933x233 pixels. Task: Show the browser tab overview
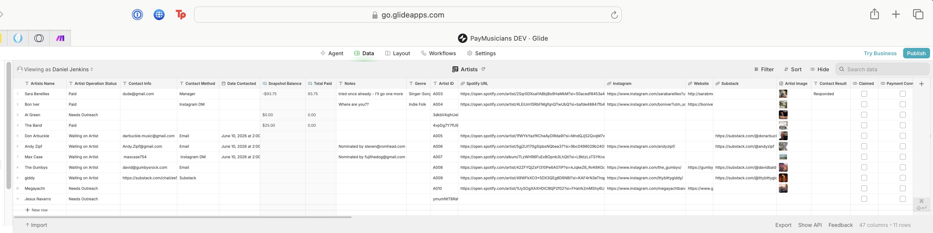pos(918,14)
